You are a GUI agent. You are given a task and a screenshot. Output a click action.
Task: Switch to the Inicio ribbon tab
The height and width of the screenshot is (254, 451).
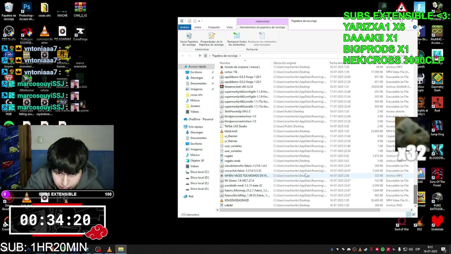click(x=198, y=27)
